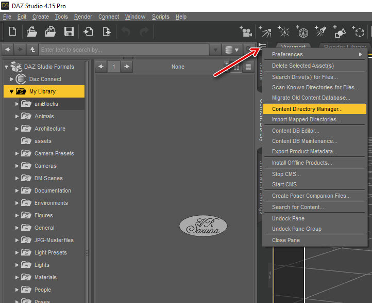Go forward in Content Library navigation
Screen dimensions: 372x303
click(x=20, y=50)
